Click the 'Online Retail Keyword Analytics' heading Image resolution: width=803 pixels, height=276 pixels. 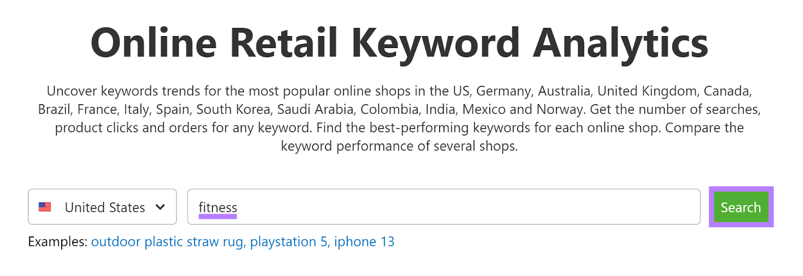399,44
